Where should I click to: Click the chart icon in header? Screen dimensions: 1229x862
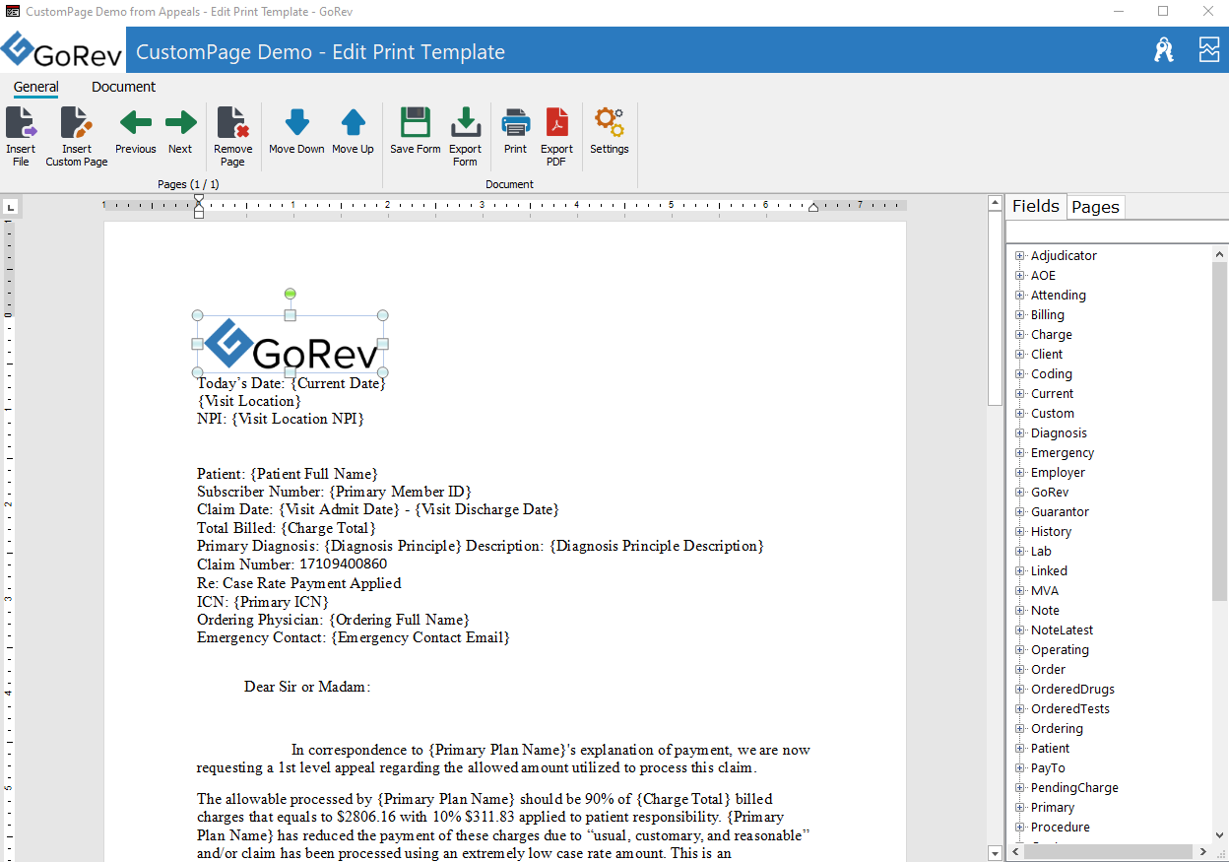click(x=1208, y=50)
